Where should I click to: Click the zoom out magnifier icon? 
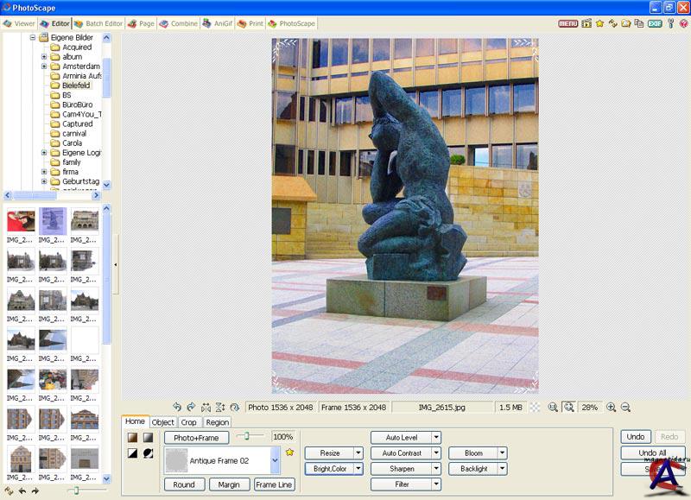625,407
